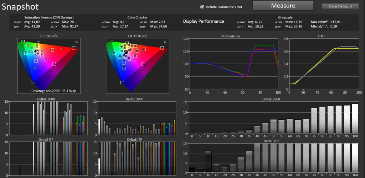Click the 75 bar in the grayscale DeltaE 2000 chart
This screenshot has width=365, height=178.
click(x=314, y=121)
